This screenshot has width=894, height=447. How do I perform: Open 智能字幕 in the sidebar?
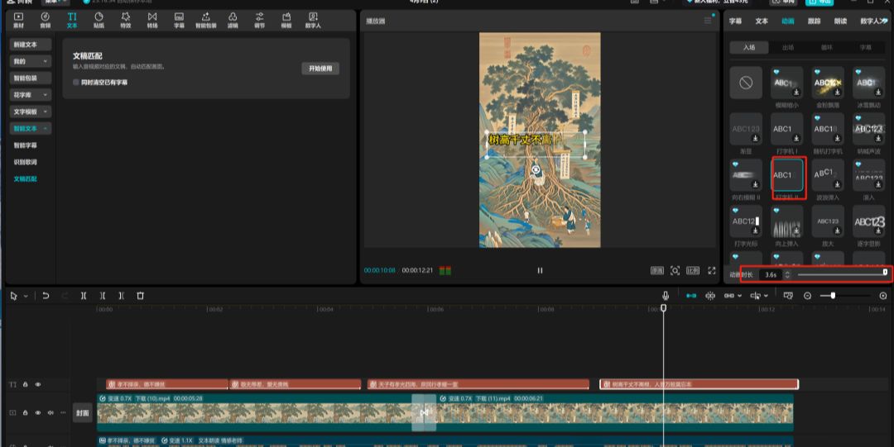click(25, 145)
